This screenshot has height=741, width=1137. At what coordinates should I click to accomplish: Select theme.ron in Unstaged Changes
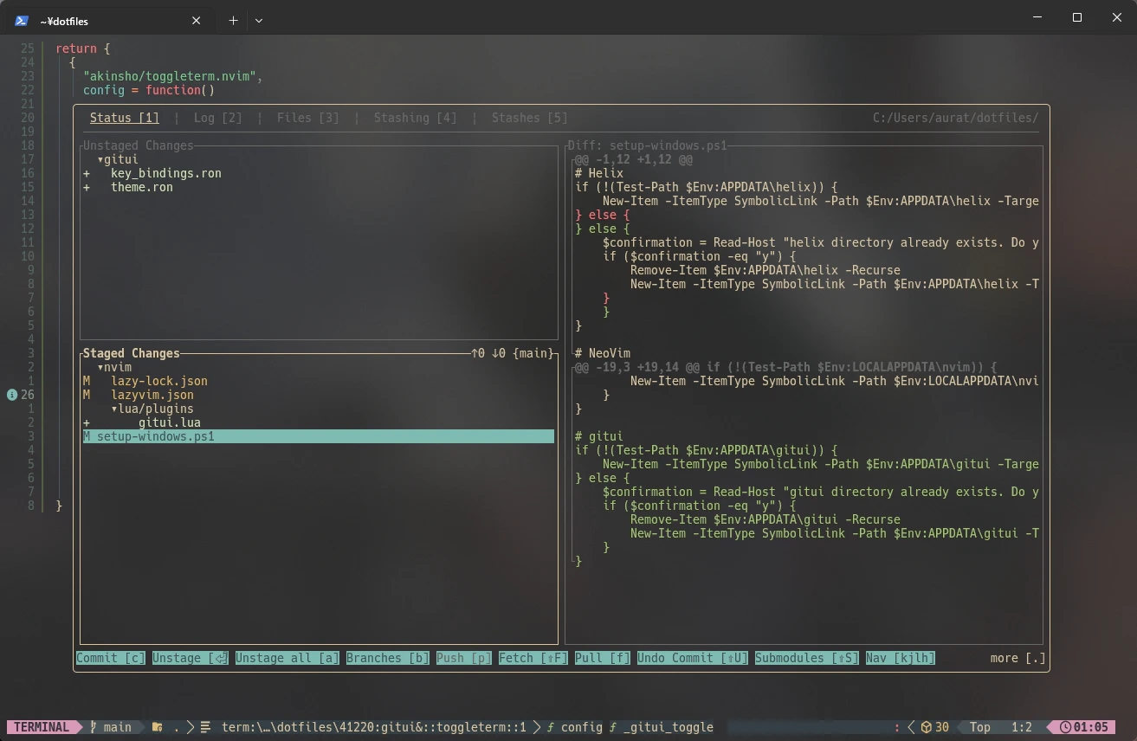[x=142, y=187]
